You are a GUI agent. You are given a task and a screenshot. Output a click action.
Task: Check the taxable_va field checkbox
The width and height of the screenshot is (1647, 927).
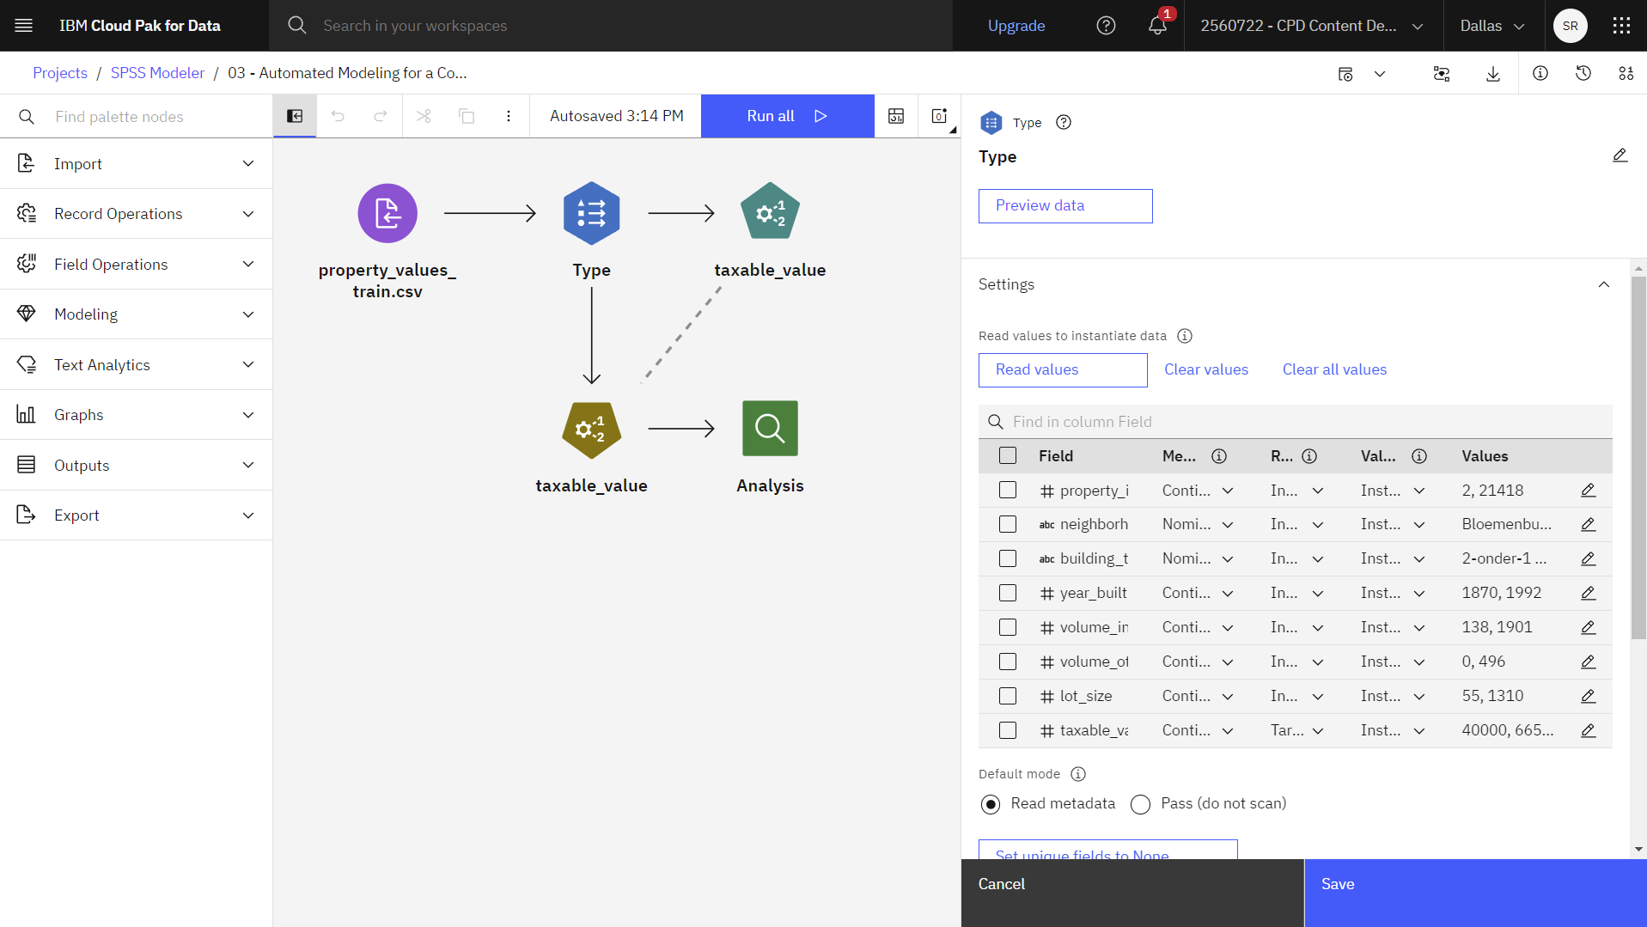(x=1008, y=731)
